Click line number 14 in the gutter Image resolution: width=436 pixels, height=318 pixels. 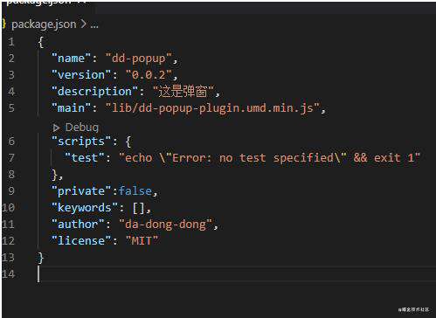click(x=8, y=274)
